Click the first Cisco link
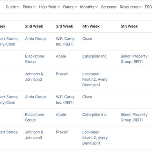Viewport: 153px width, 150px height. pos(87,39)
